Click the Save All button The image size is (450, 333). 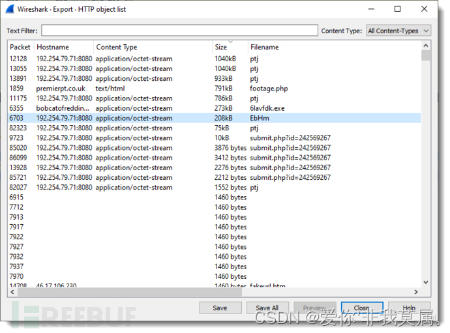coord(267,308)
